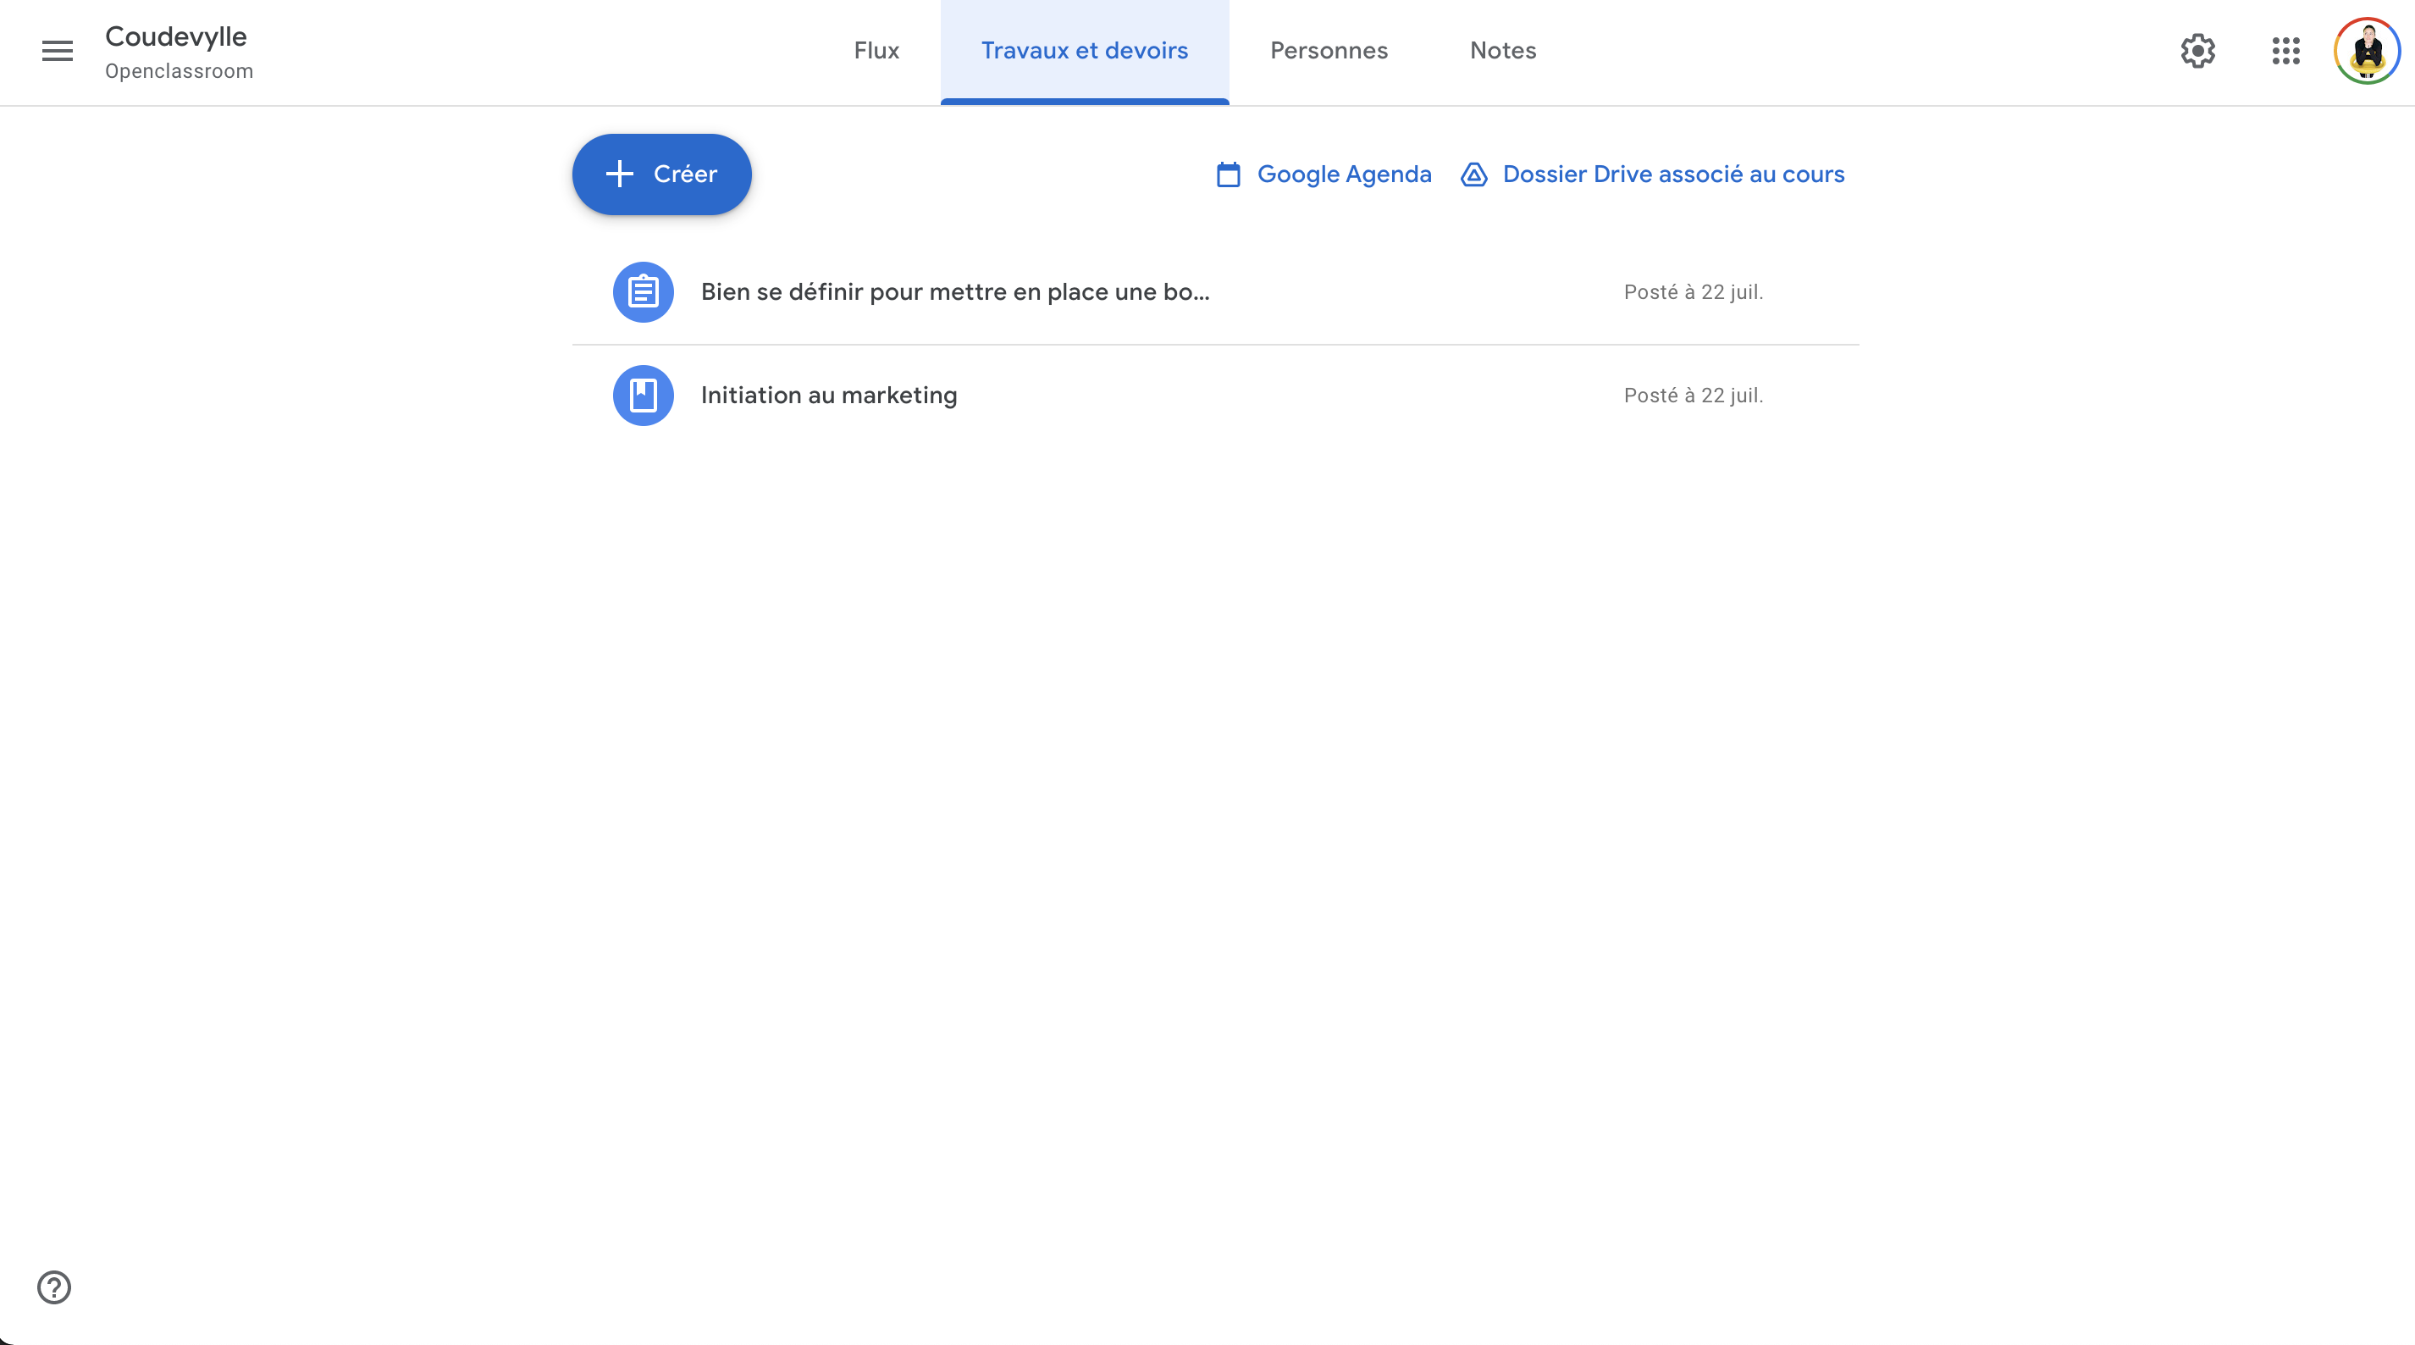Click the assignment clipboard icon
Screen dimensions: 2415x1345
pos(644,291)
